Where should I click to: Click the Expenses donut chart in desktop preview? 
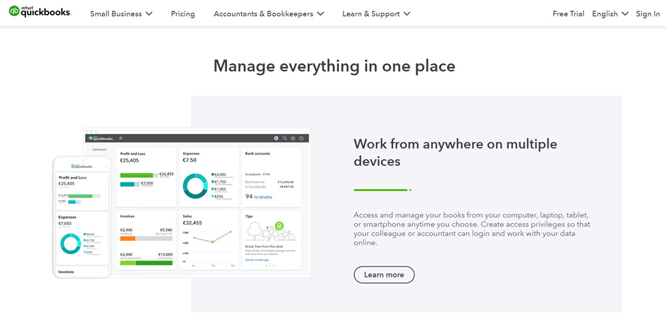(195, 186)
